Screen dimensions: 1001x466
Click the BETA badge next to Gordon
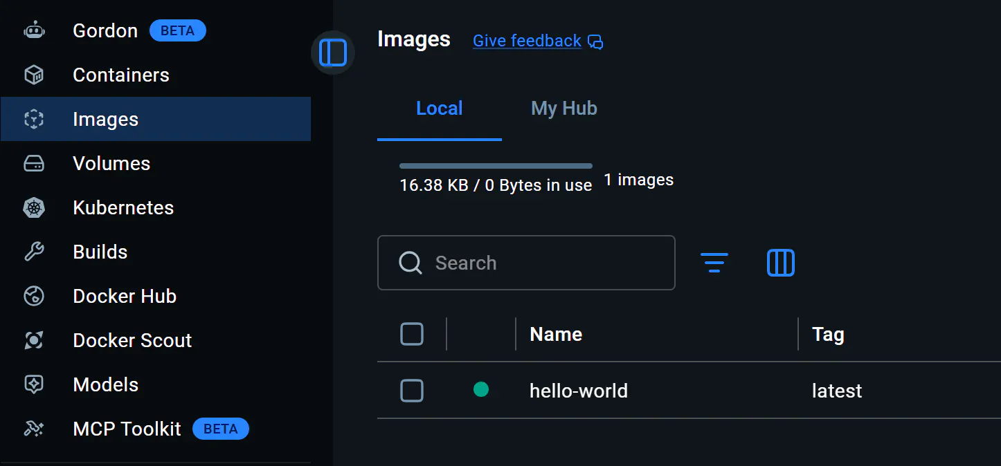click(178, 30)
